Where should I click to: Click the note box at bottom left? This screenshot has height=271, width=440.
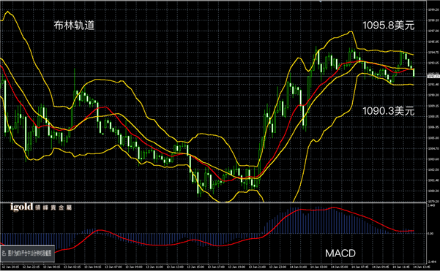(x=27, y=253)
